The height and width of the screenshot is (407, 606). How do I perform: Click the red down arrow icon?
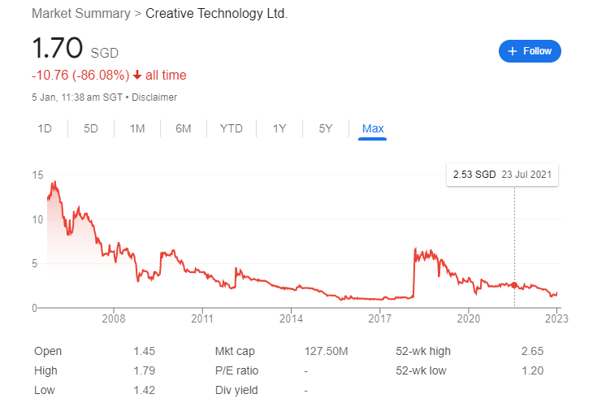137,76
